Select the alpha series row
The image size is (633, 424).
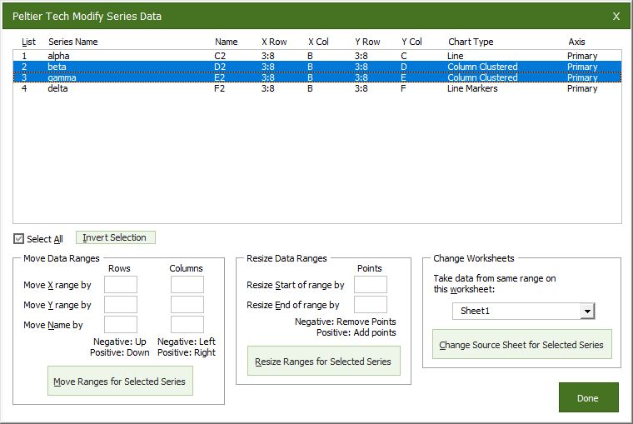click(316, 56)
